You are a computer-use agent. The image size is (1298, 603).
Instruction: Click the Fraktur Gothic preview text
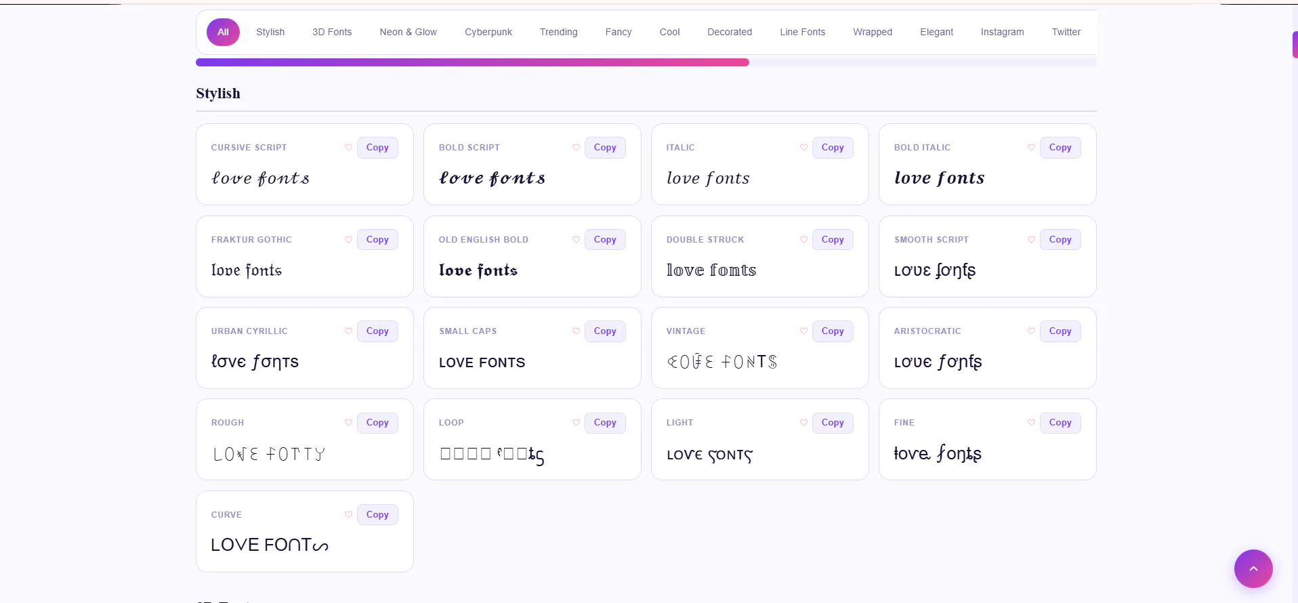click(247, 270)
